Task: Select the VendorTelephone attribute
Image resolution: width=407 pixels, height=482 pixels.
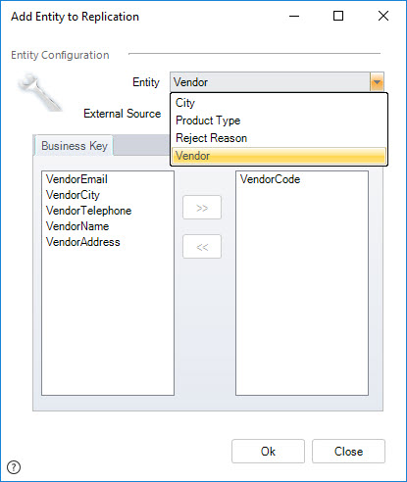Action: (x=88, y=211)
